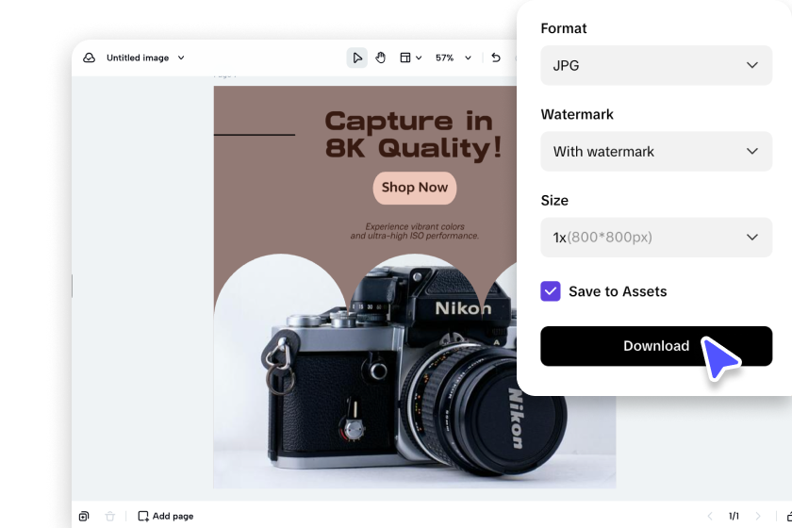Open the Untitled image name dropdown
Screen dimensions: 792x528
(145, 58)
